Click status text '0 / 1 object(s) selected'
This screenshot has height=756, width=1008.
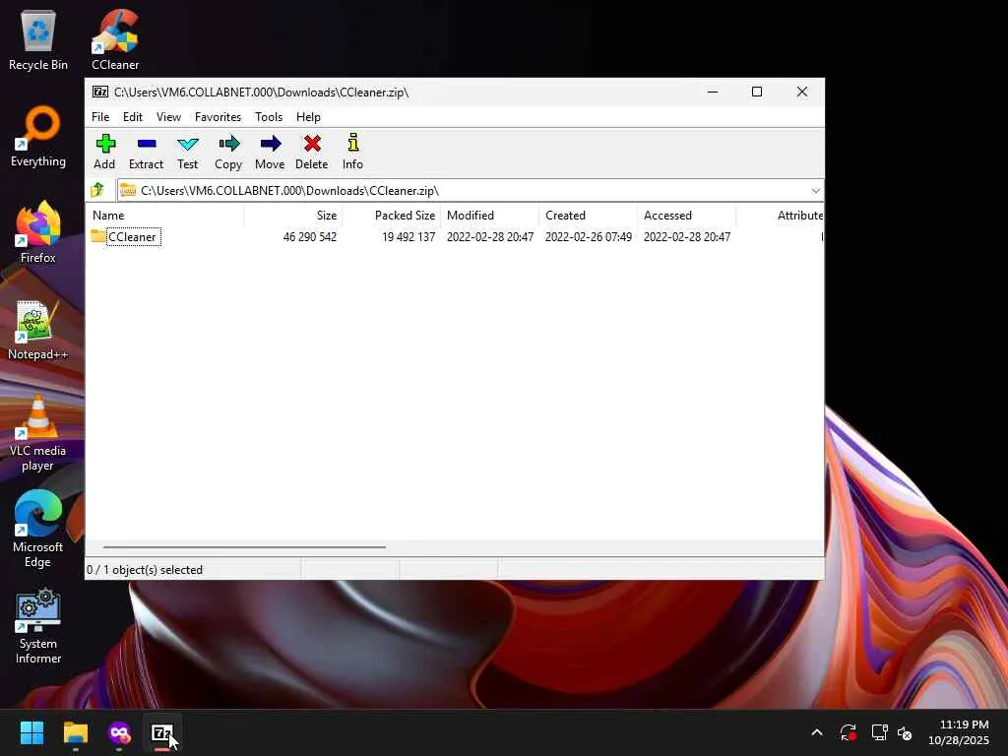(x=145, y=570)
